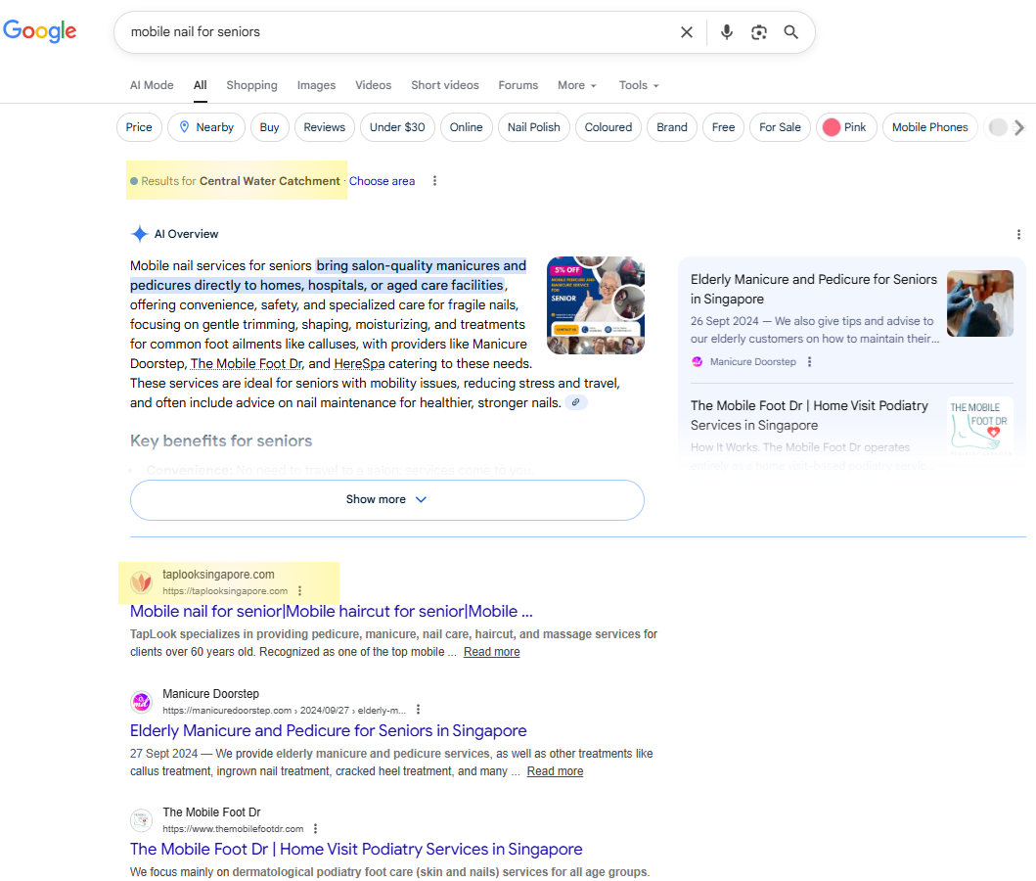Open Elderly Manicure and Pedicure result link
The width and height of the screenshot is (1036, 881).
pyautogui.click(x=328, y=730)
